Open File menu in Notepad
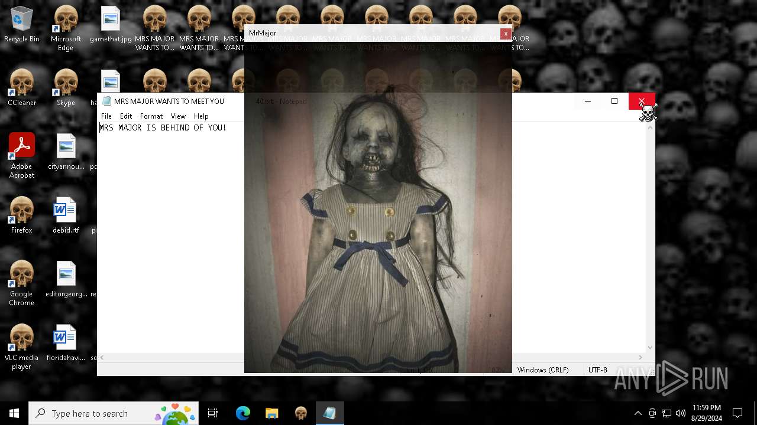This screenshot has width=757, height=425. pyautogui.click(x=106, y=116)
